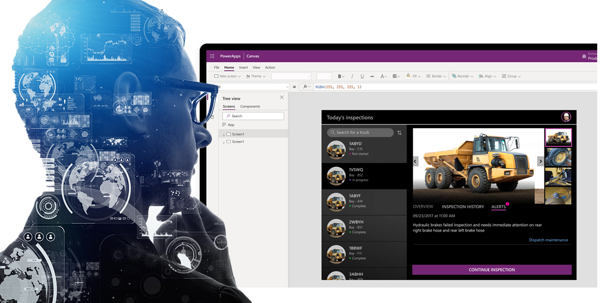Click the formula bar with RGBA value
This screenshot has width=601, height=303.
tap(455, 87)
